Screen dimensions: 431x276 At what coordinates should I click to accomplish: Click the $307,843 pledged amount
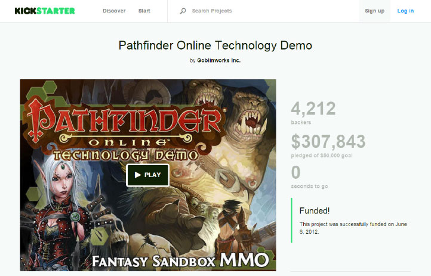pyautogui.click(x=328, y=141)
